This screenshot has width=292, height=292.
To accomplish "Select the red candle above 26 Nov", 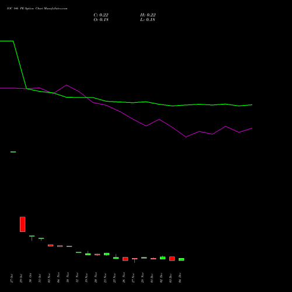I will pyautogui.click(x=126, y=259).
